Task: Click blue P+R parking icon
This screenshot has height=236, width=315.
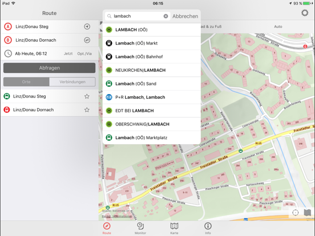Action: (109, 97)
